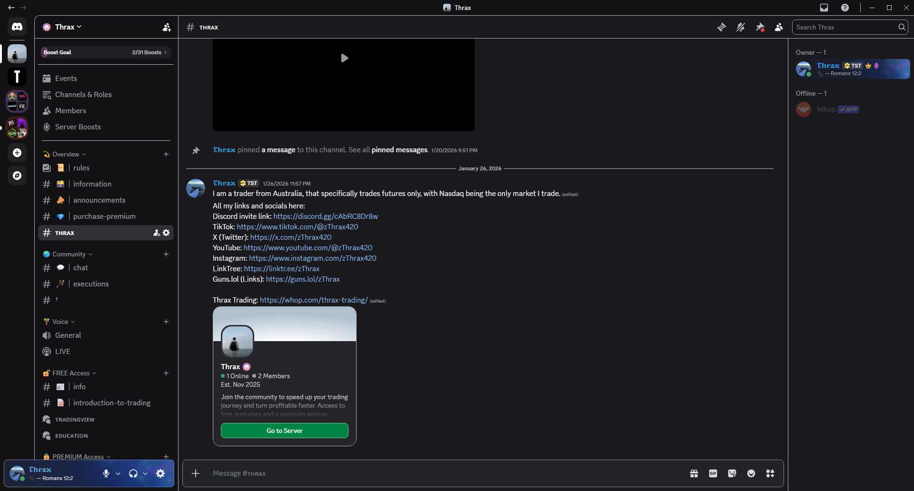Open the GIF picker
This screenshot has width=914, height=491.
click(x=713, y=473)
